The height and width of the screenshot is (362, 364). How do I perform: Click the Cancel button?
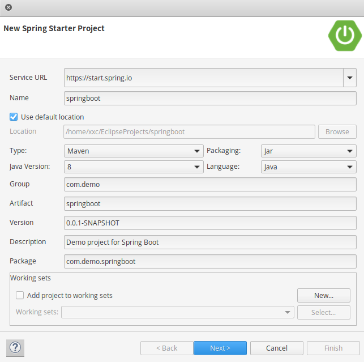(x=277, y=348)
